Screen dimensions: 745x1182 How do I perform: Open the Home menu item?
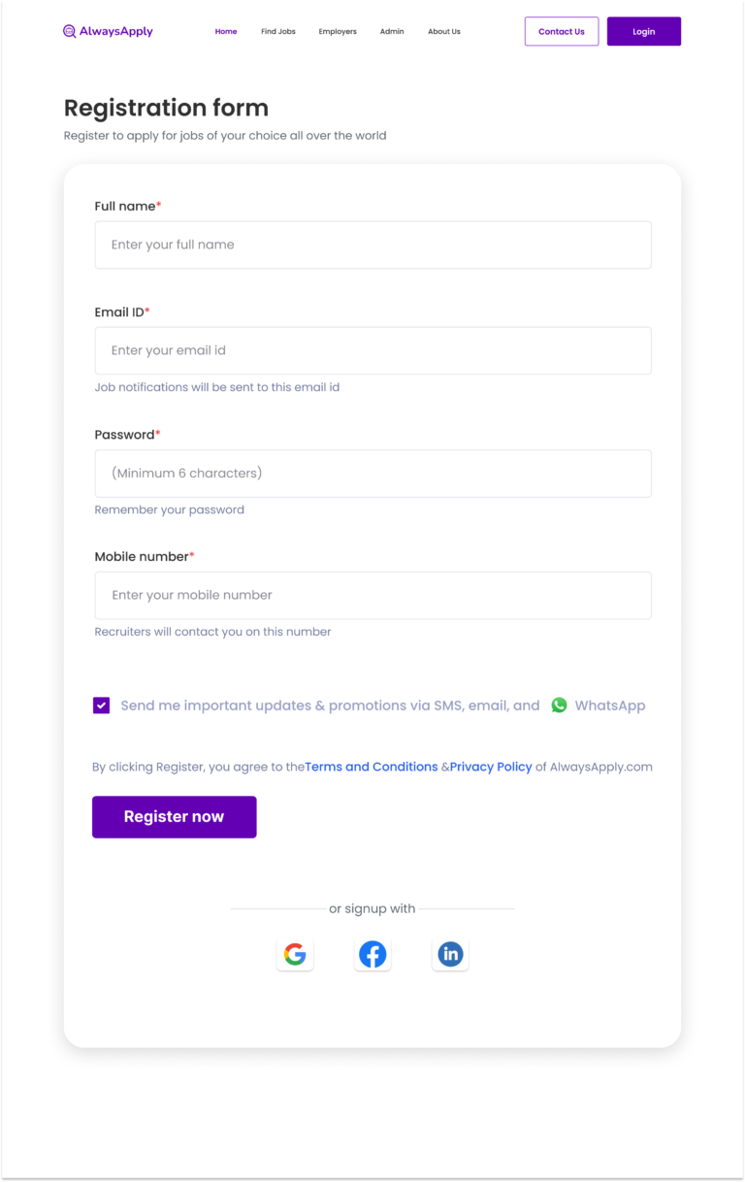point(226,32)
